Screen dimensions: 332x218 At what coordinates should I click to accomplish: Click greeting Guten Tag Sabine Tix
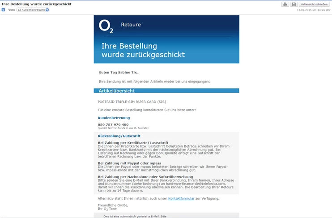(x=118, y=73)
